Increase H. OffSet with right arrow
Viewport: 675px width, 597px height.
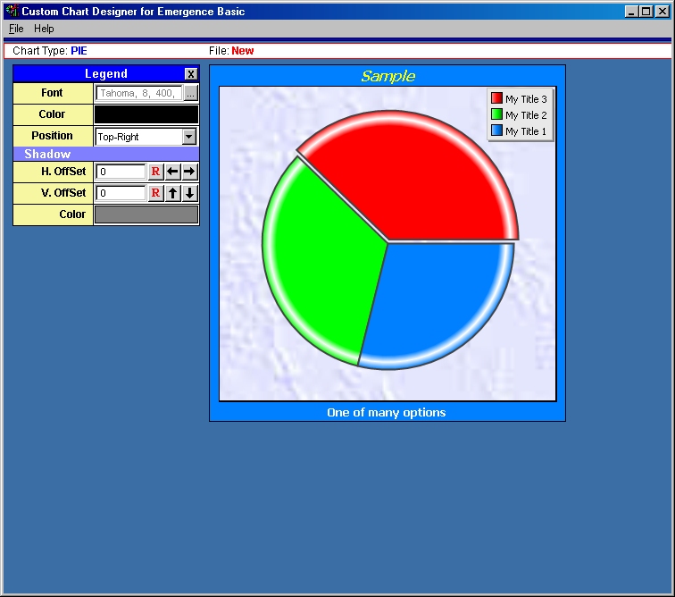pyautogui.click(x=189, y=172)
